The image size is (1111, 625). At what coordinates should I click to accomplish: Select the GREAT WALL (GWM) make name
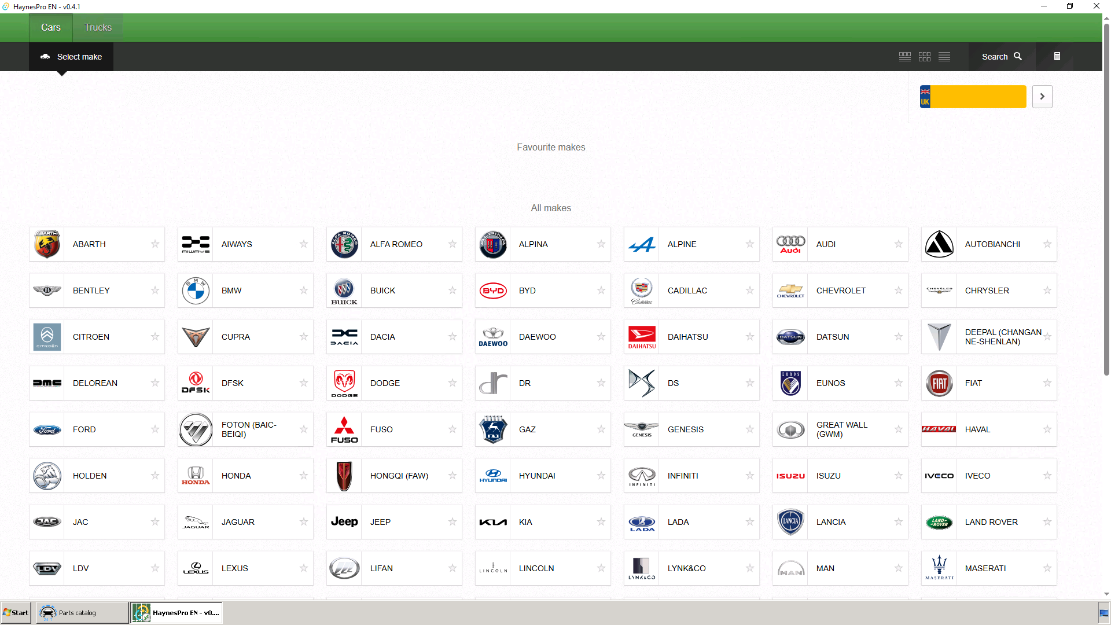(x=842, y=429)
